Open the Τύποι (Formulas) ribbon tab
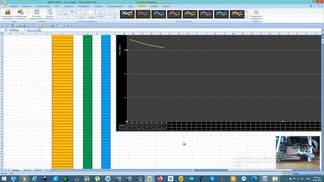The image size is (324, 182). pyautogui.click(x=57, y=6)
